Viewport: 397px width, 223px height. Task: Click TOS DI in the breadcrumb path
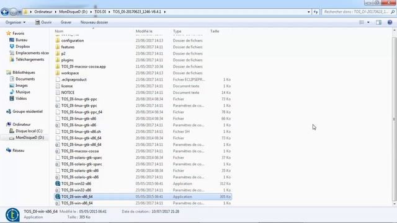click(100, 12)
